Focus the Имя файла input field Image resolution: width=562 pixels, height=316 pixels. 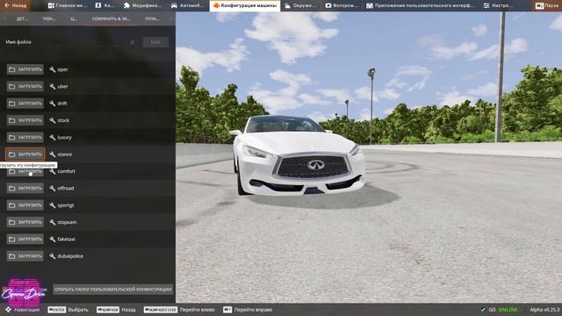tap(67, 42)
